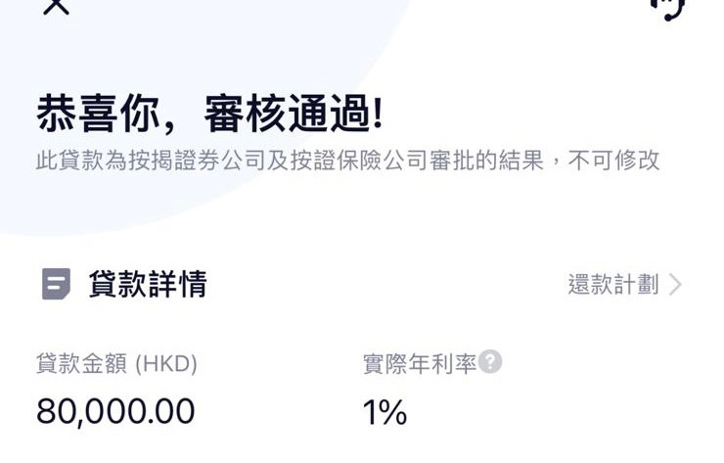Tap 按揭證券公司 in the subtitle
The width and height of the screenshot is (724, 463).
(x=197, y=161)
